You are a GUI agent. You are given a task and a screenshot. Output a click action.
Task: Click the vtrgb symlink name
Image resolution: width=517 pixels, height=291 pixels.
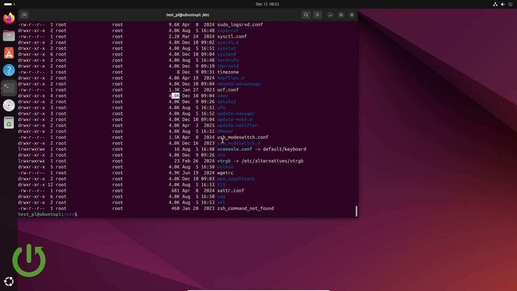tap(224, 161)
